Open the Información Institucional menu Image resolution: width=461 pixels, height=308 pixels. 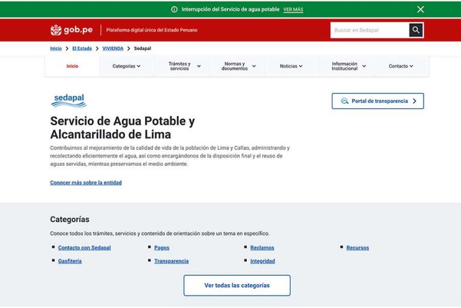[349, 66]
